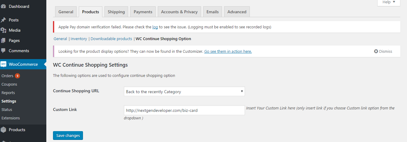Screen dimensions: 407x142
Task: Click the 'Custom Link' field label
Action: (65, 109)
